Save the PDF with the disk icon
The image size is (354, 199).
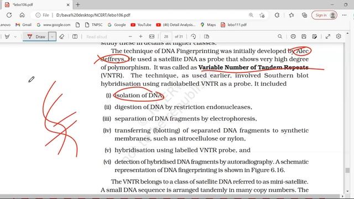pos(304,36)
